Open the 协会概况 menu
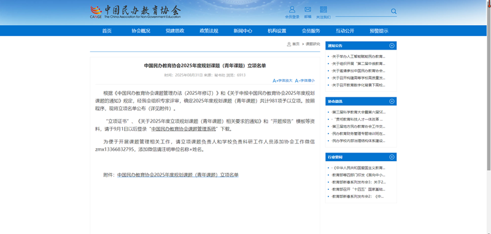This screenshot has height=234, width=491. click(x=141, y=31)
